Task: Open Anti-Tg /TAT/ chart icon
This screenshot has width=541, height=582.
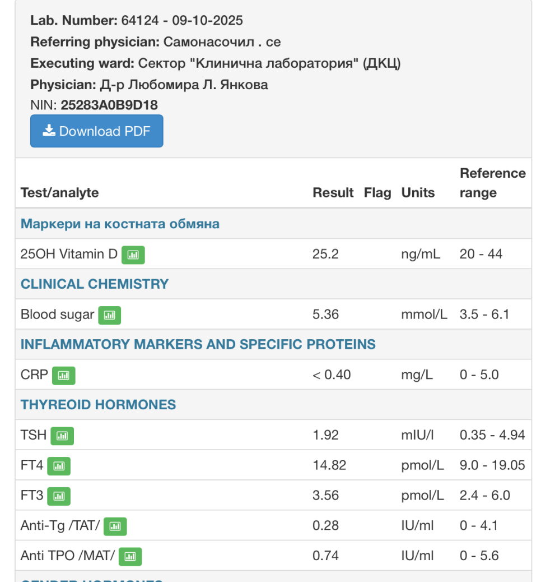Action: (x=115, y=526)
